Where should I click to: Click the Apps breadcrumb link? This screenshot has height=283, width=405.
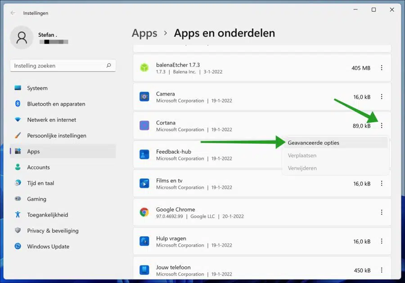point(144,33)
